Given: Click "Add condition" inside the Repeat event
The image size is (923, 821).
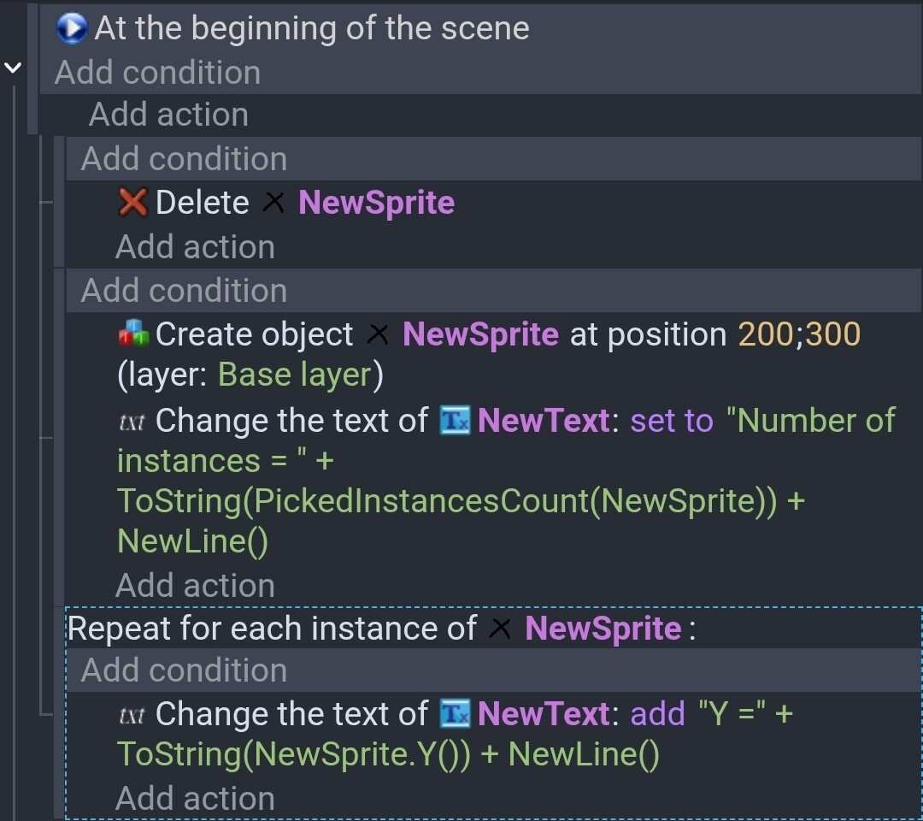Looking at the screenshot, I should pyautogui.click(x=184, y=670).
